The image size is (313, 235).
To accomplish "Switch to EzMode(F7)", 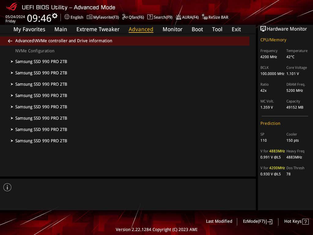I will point(257,222).
